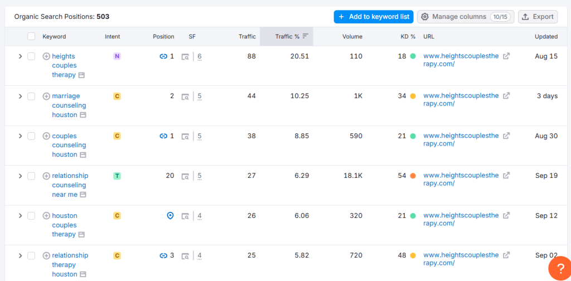Click the 20.51 traffic percent value

pos(299,56)
